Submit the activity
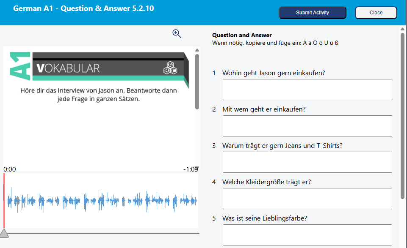The height and width of the screenshot is (248, 407). pos(312,13)
